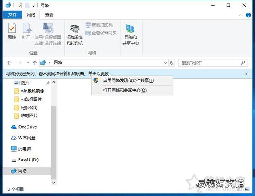
Task: Choose 打开网络和共享中心 menu option
Action: point(132,90)
